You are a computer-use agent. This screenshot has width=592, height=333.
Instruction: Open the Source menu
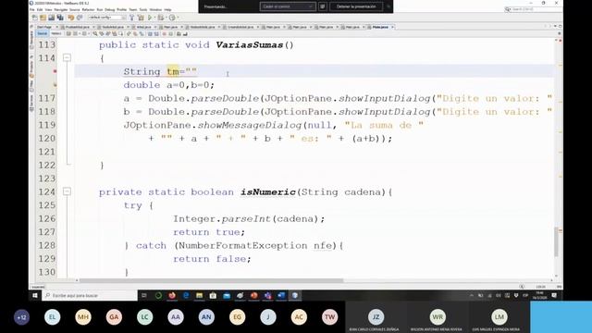[75, 10]
